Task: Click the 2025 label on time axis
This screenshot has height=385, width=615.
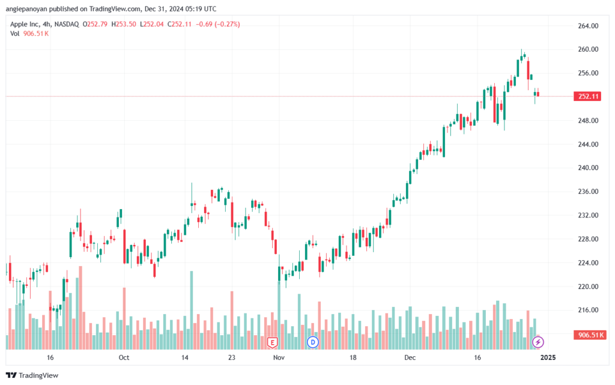Action: tap(548, 357)
